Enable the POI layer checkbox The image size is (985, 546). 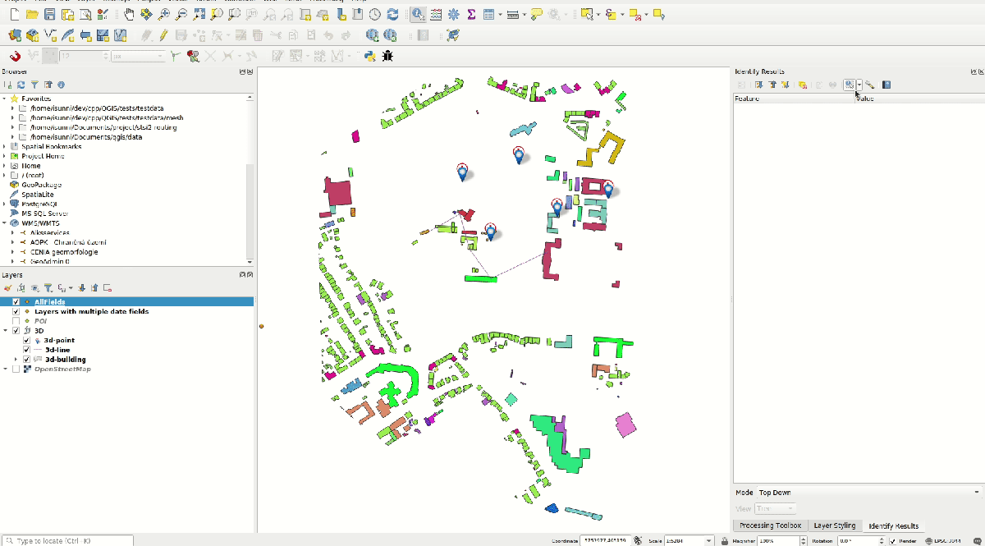pos(16,321)
